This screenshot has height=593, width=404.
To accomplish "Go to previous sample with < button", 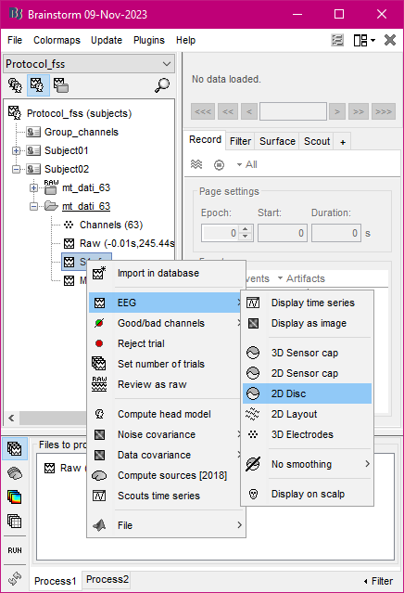I will [x=249, y=111].
